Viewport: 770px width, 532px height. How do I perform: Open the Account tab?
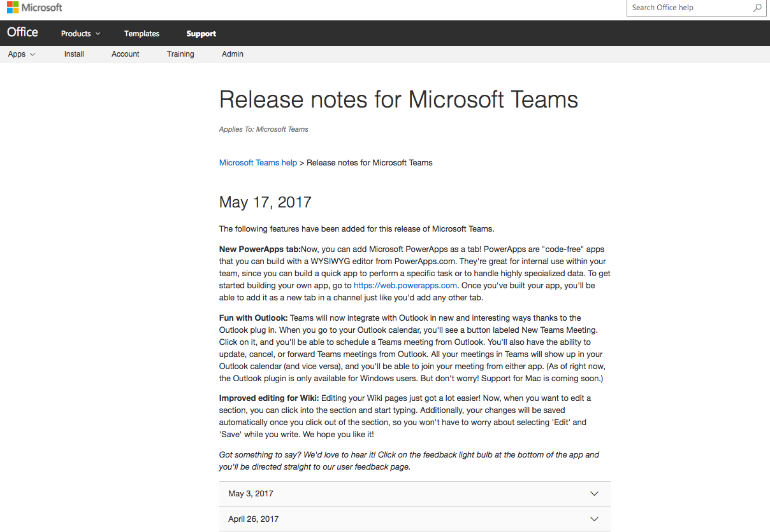(x=125, y=54)
